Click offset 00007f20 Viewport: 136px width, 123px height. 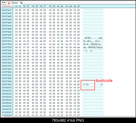pyautogui.click(x=7, y=44)
